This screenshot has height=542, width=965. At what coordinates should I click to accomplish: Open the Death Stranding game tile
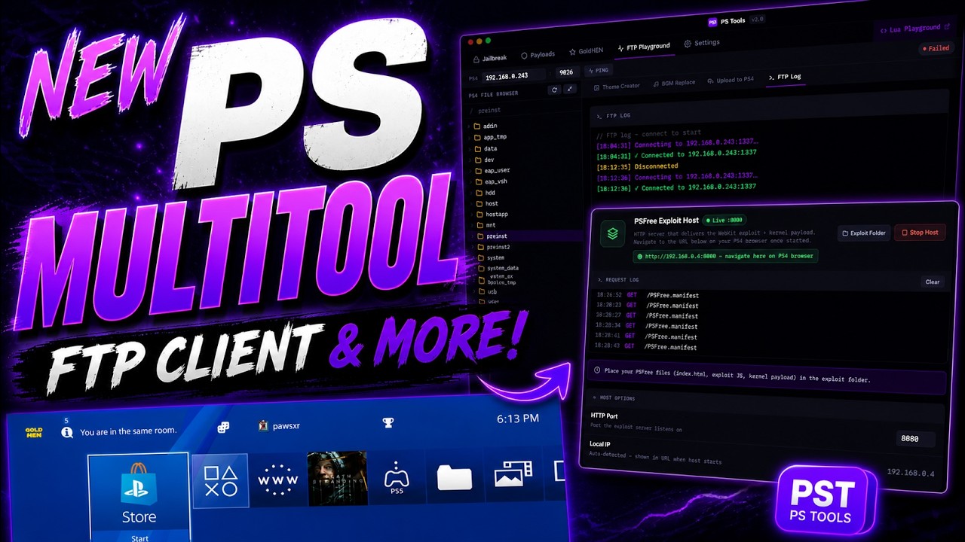click(337, 478)
